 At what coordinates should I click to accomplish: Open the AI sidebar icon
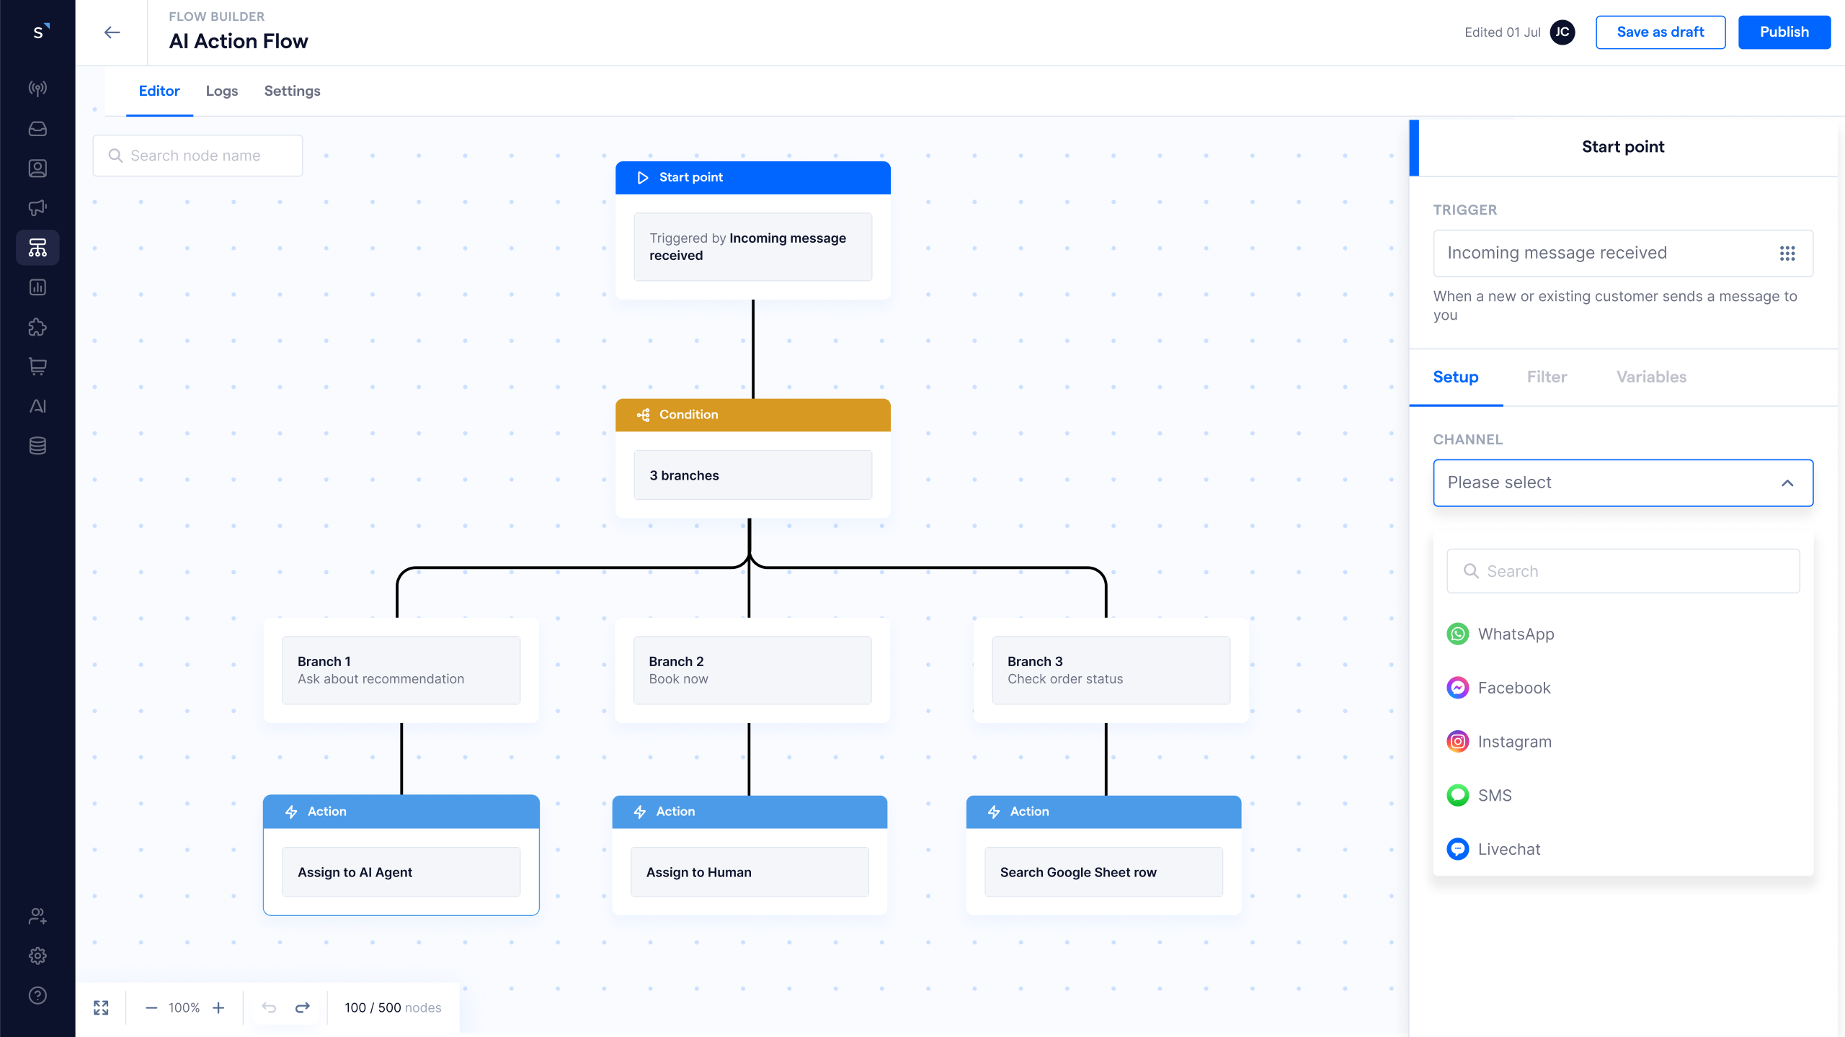click(x=37, y=406)
